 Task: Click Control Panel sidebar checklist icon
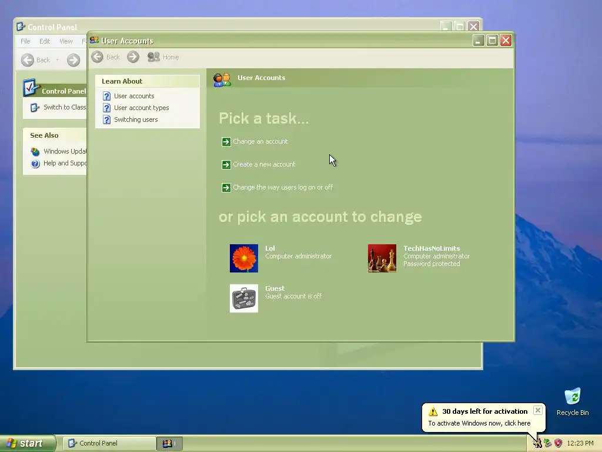pyautogui.click(x=31, y=88)
